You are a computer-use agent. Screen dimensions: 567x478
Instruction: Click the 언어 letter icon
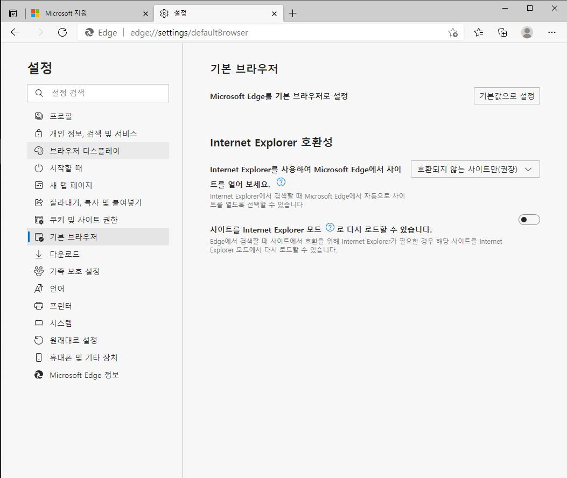(x=39, y=289)
